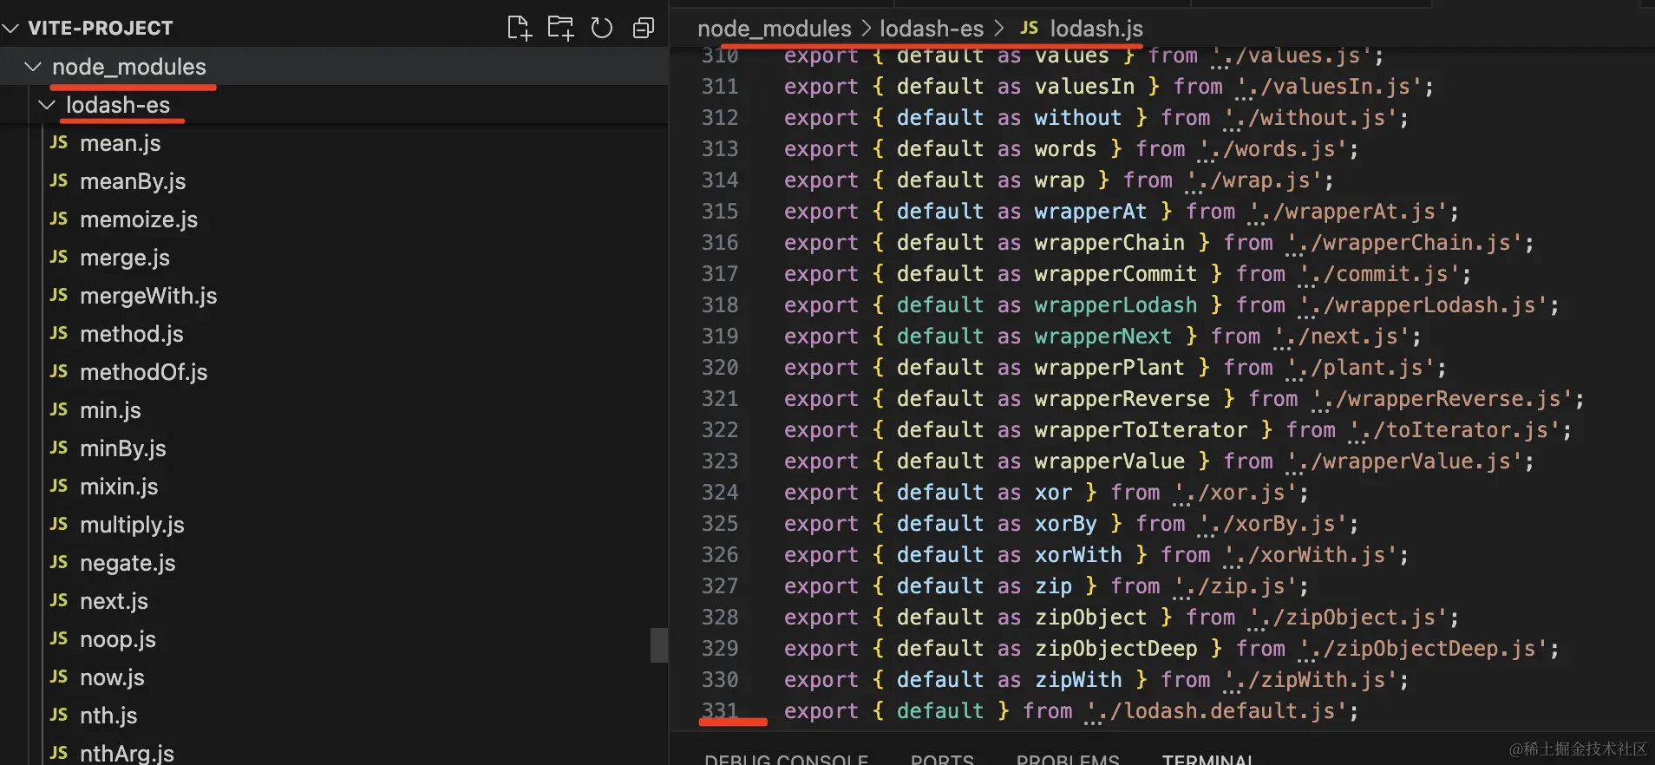Click the JS icon next to merge.js

tap(59, 257)
